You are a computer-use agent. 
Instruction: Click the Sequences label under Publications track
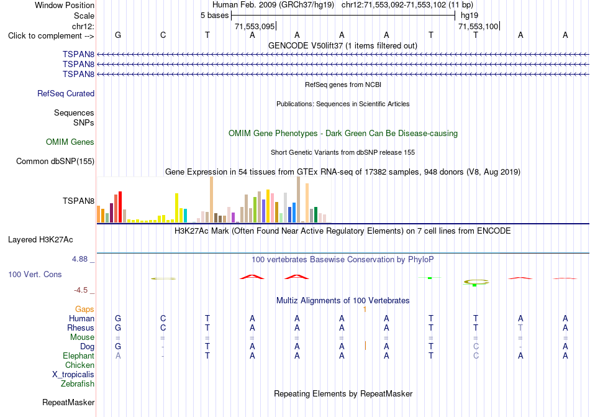[x=74, y=112]
